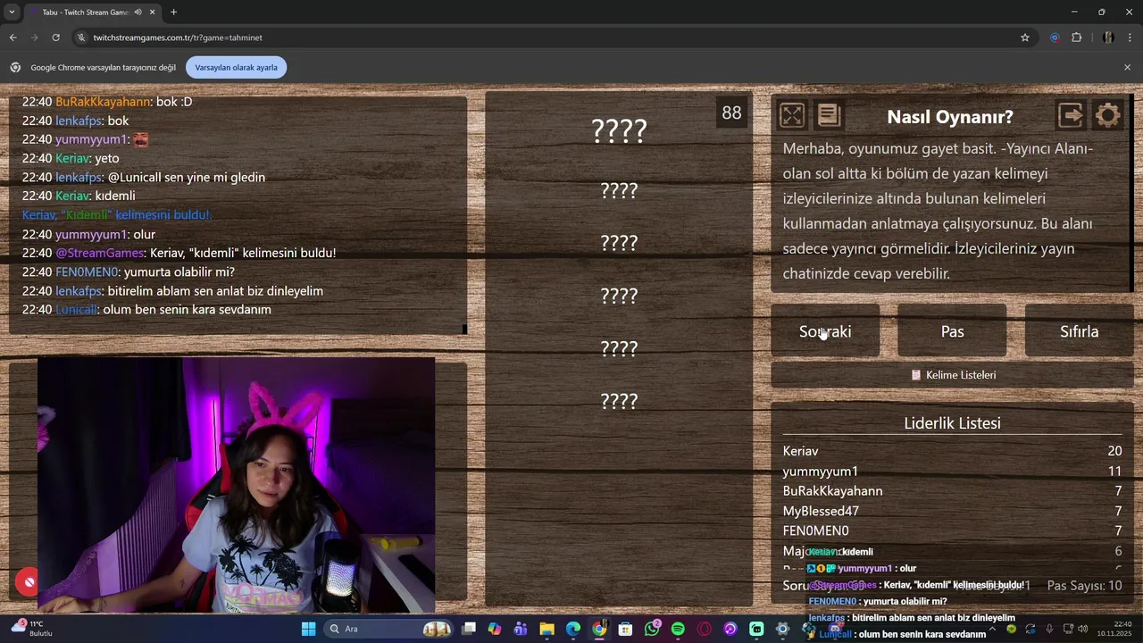Click the logout arrow icon

click(1071, 115)
